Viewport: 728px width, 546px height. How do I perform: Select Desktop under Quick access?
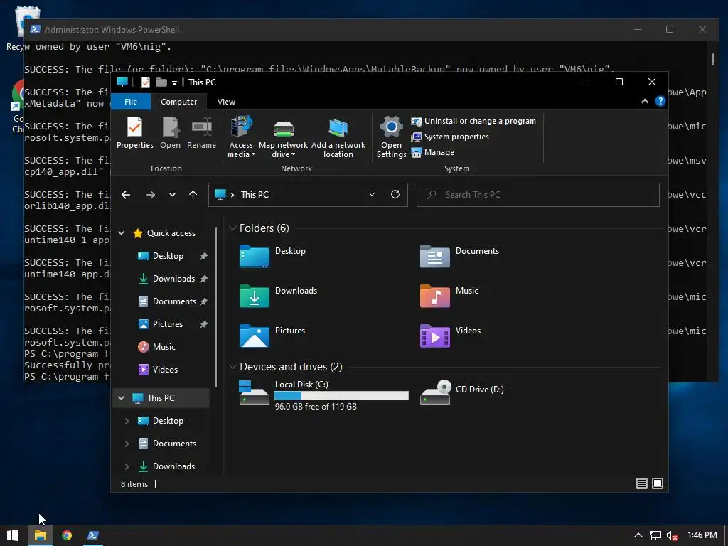click(x=166, y=256)
